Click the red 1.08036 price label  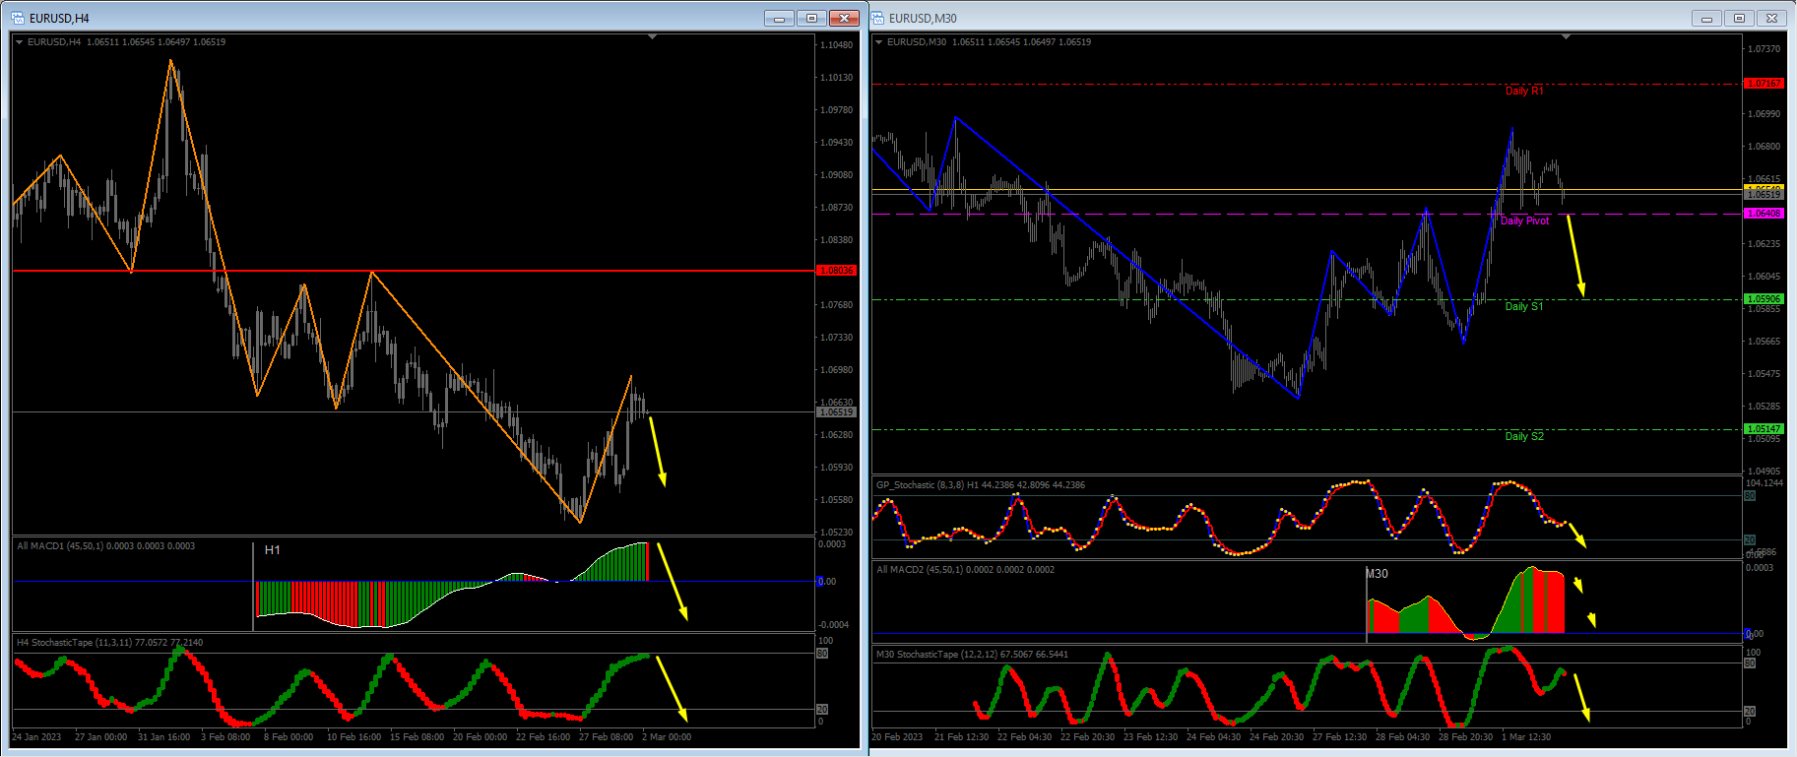(836, 271)
